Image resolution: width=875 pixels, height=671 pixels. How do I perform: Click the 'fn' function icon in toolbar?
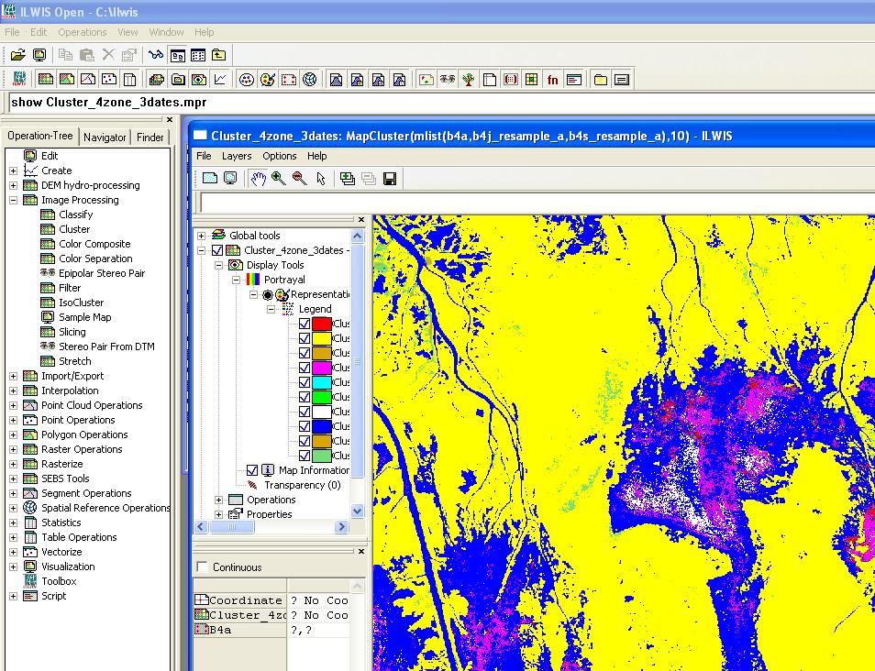click(x=552, y=80)
